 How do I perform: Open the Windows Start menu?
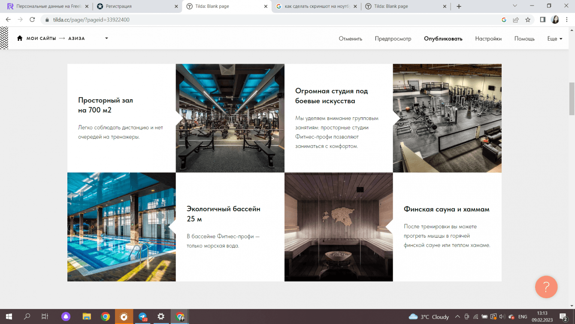(x=9, y=317)
